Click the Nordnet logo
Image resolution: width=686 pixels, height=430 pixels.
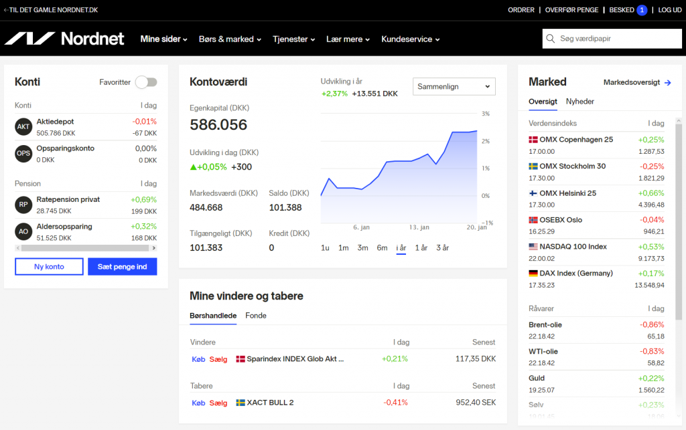pos(64,38)
